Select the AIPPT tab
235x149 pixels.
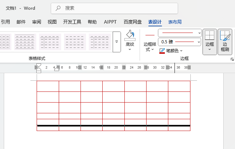click(x=110, y=22)
